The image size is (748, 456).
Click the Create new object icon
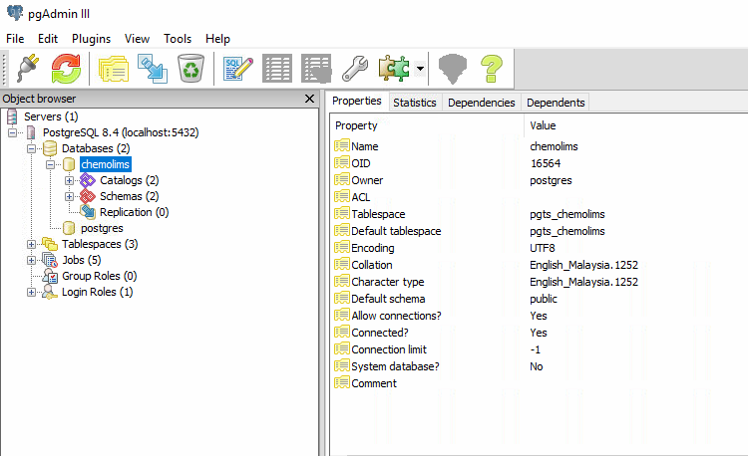point(153,68)
